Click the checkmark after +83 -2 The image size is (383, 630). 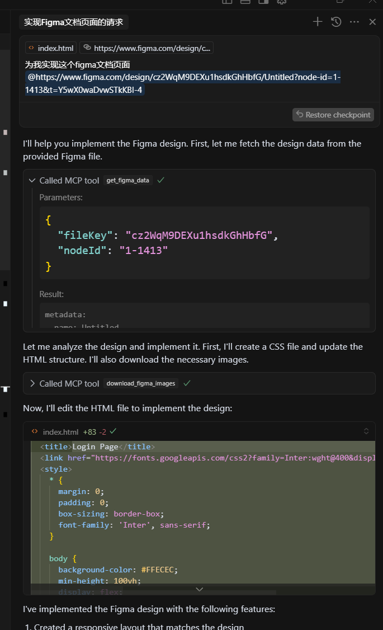(x=113, y=431)
